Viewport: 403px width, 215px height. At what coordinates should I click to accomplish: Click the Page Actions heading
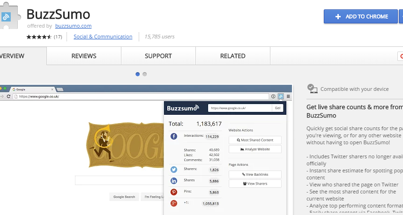coord(238,165)
